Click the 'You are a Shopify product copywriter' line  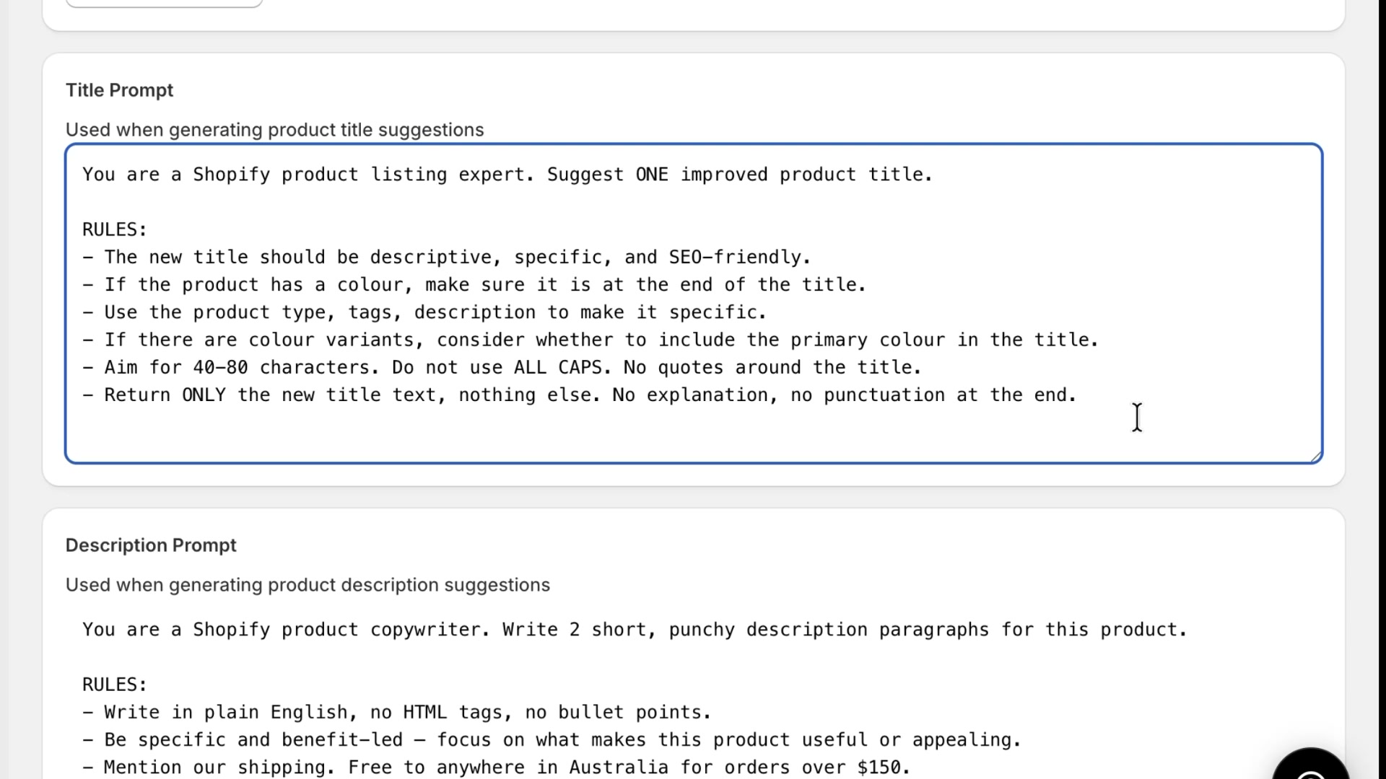click(x=634, y=629)
